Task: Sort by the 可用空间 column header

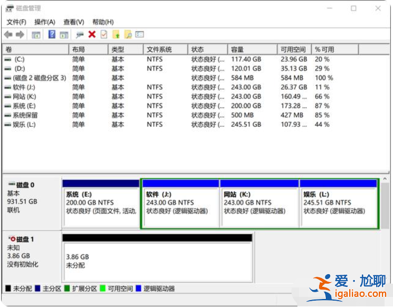Action: pyautogui.click(x=295, y=49)
